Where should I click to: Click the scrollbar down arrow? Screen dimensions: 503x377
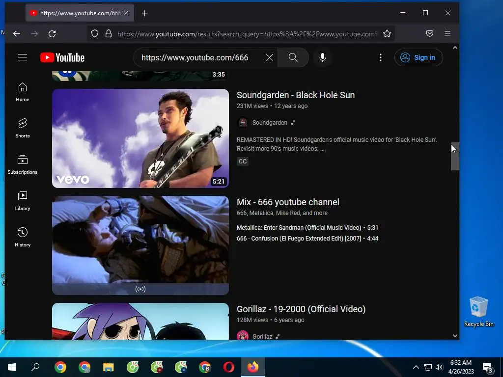click(x=455, y=336)
